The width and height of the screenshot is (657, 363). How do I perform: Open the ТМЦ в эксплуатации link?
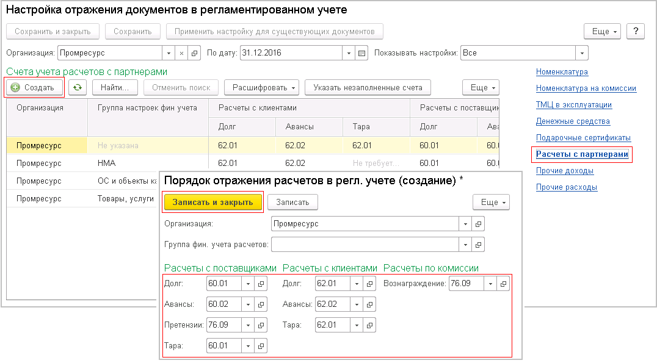574,105
